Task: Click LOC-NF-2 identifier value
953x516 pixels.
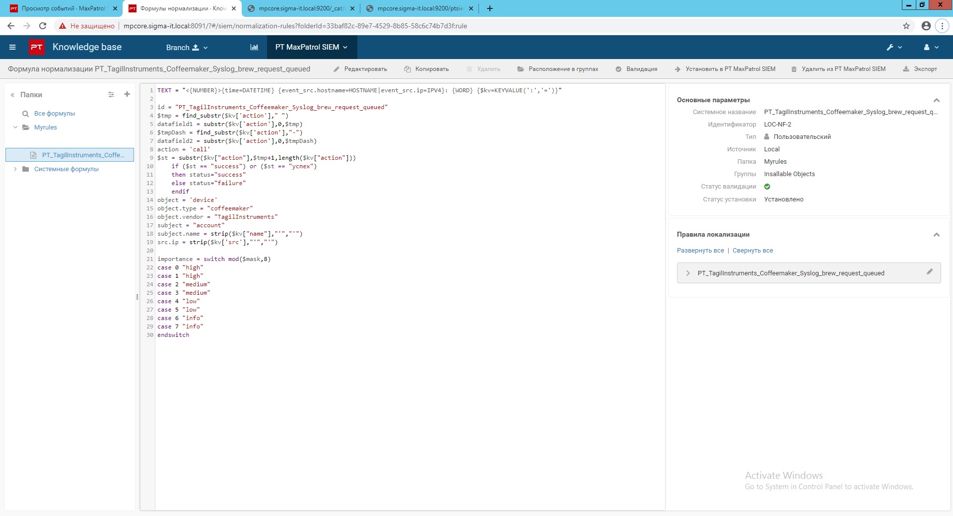Action: 777,125
